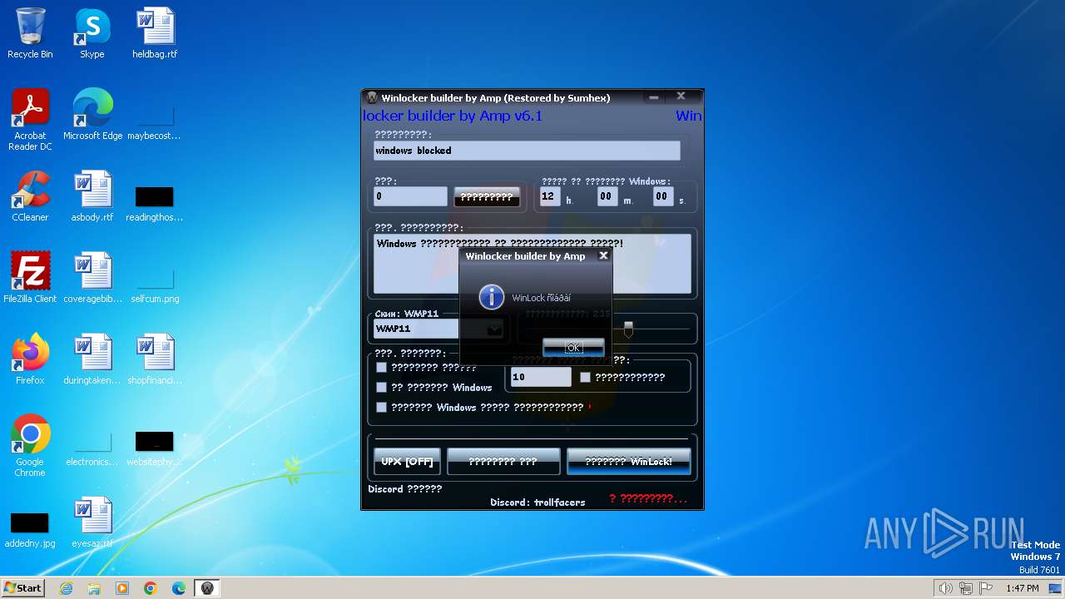Select the Skype desktop shortcut
1065x599 pixels.
tap(92, 33)
